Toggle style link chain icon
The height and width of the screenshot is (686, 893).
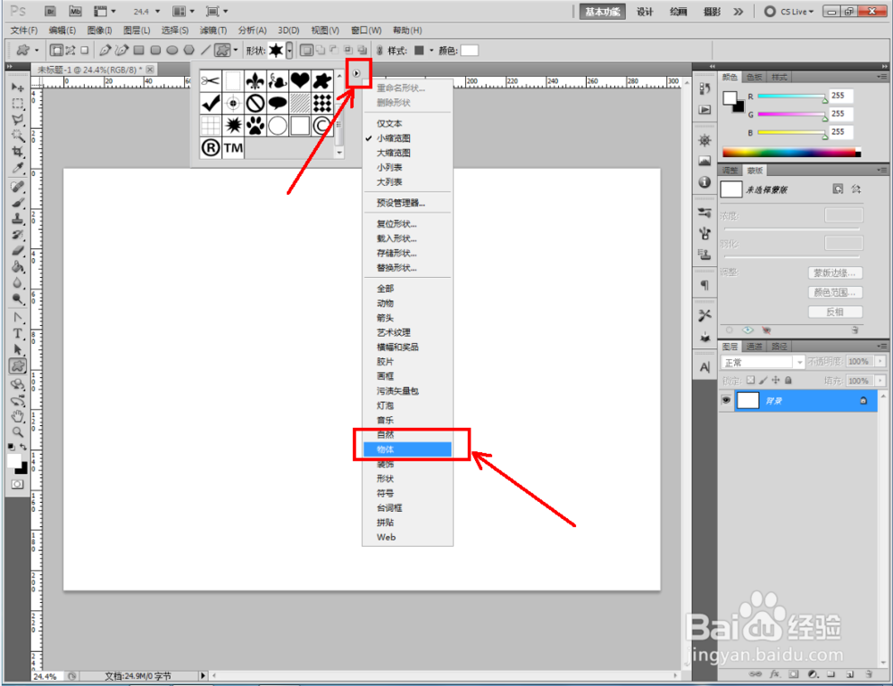click(380, 50)
